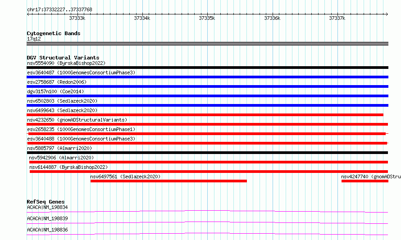401x240 pixels.
Task: Click the 37336k ruler position label
Action: point(272,18)
